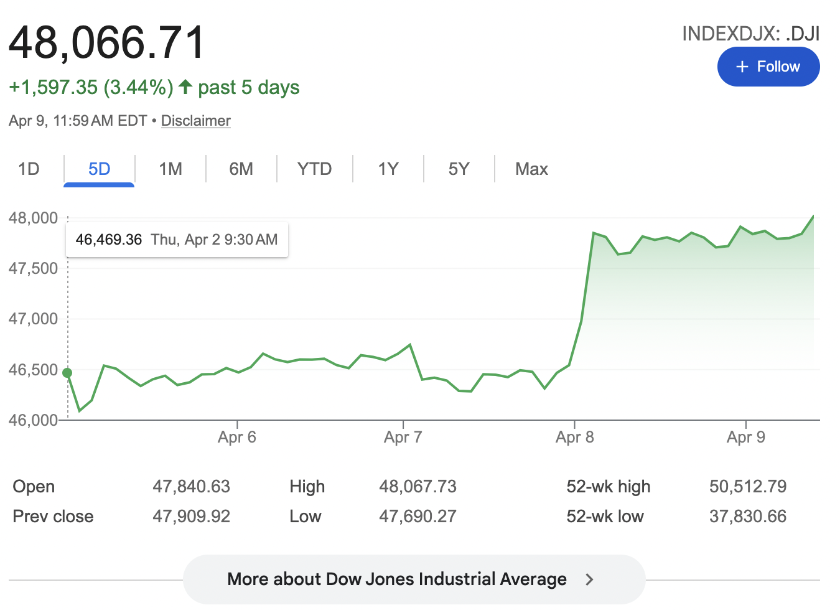Select the 1D time range tab
840x610 pixels.
click(29, 169)
